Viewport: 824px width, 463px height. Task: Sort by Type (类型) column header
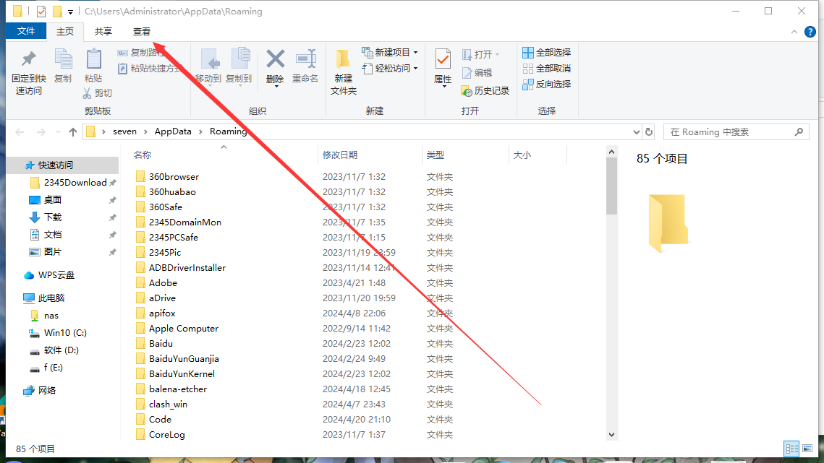click(435, 155)
